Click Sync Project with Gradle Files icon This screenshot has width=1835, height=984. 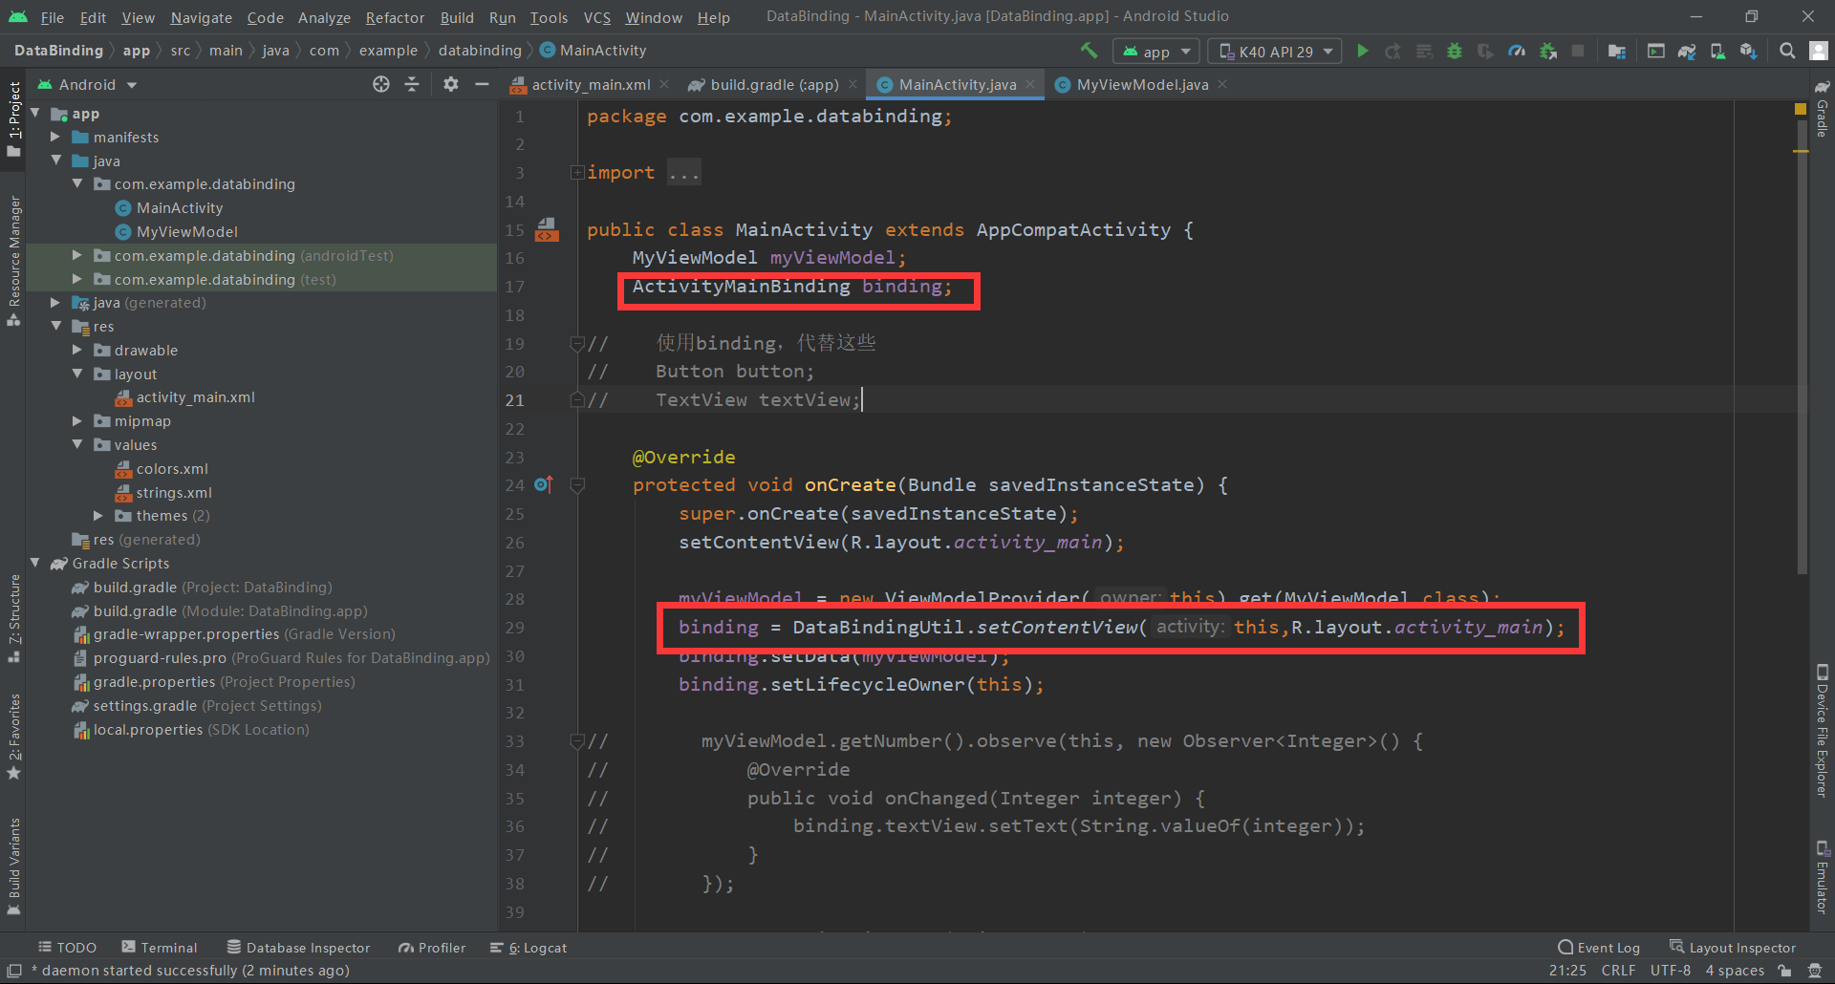[1687, 52]
